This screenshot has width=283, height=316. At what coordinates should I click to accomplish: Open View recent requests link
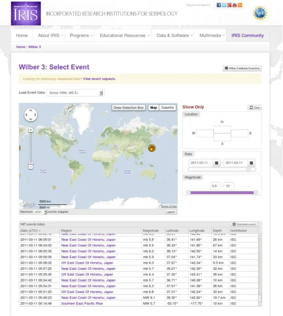point(99,79)
